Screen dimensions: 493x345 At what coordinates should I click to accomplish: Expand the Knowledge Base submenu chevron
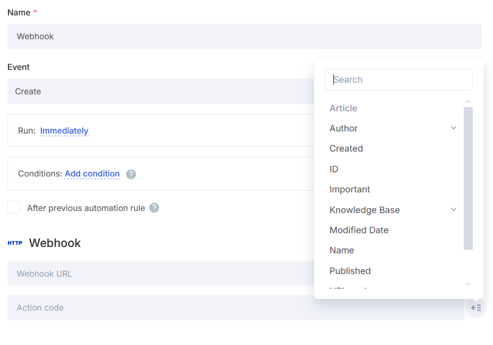(x=453, y=210)
